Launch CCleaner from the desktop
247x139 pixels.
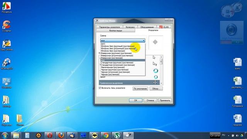tap(7, 26)
